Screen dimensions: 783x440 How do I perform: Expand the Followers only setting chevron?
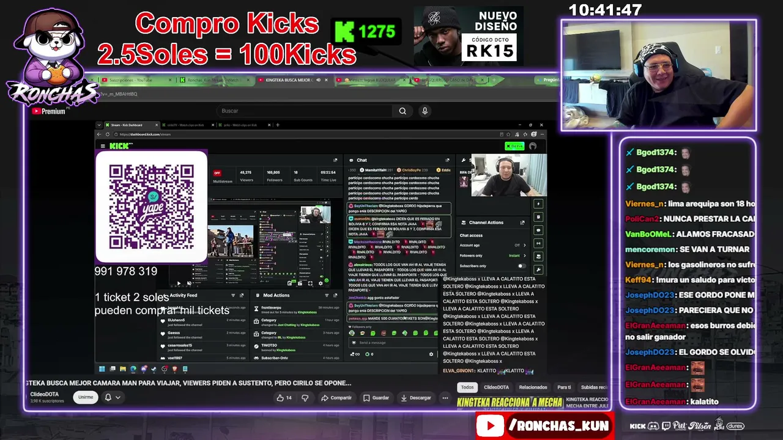pos(524,255)
